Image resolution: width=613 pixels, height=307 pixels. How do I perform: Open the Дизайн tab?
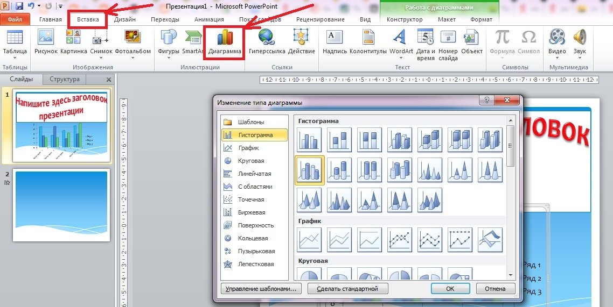pyautogui.click(x=125, y=19)
